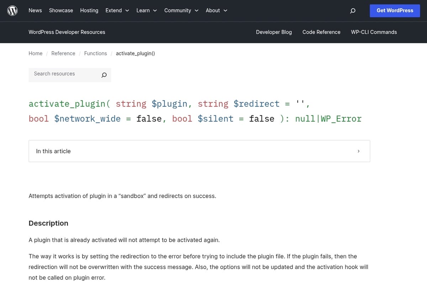Open the Learn dropdown
Viewport: 427px width, 284px height.
coord(146,10)
